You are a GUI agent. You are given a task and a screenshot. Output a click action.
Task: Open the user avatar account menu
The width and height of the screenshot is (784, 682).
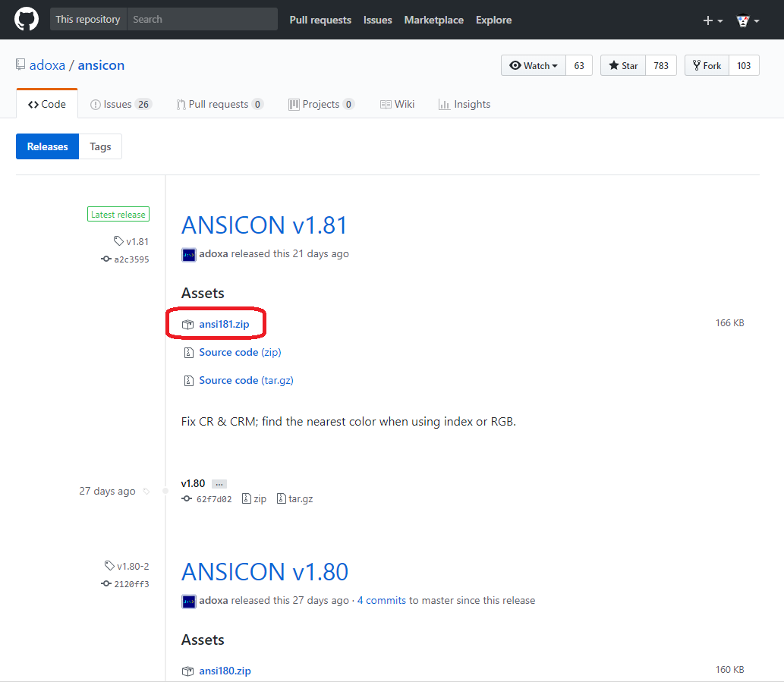[748, 20]
